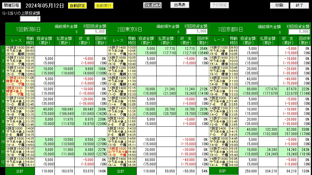Click the 開催日程 button

pos(11,5)
